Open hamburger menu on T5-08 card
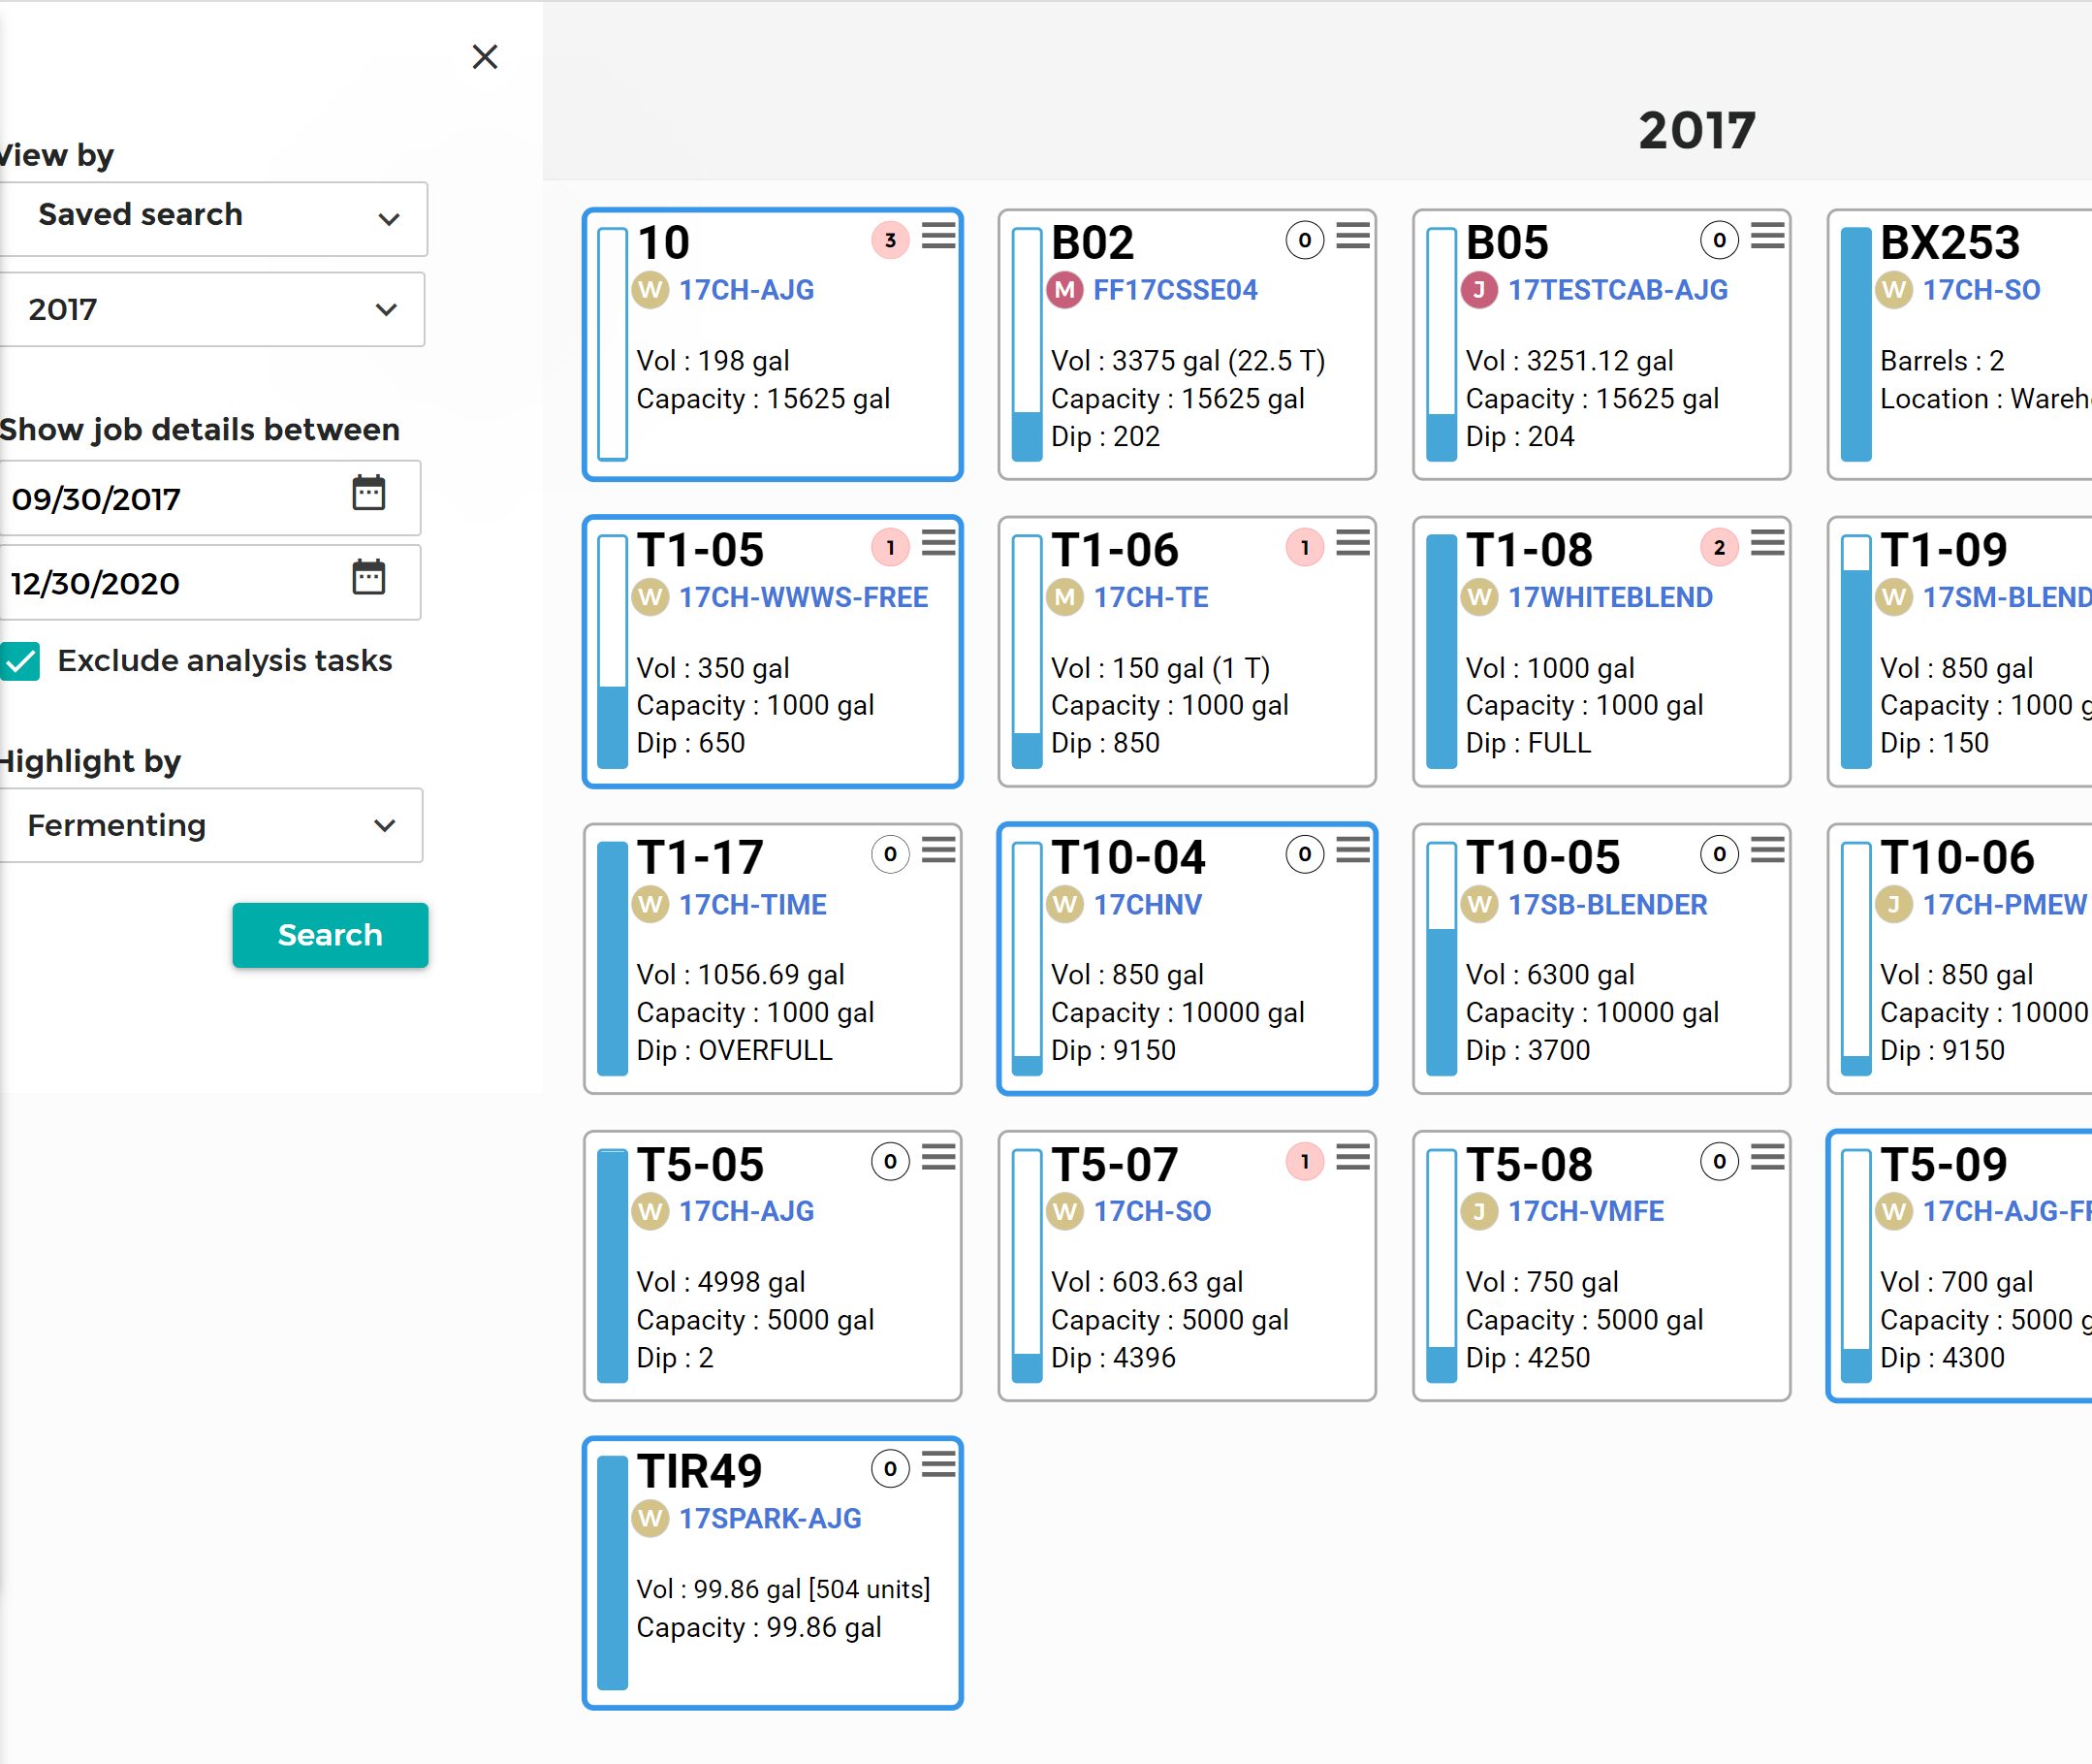Viewport: 2092px width, 1764px height. tap(1768, 1158)
